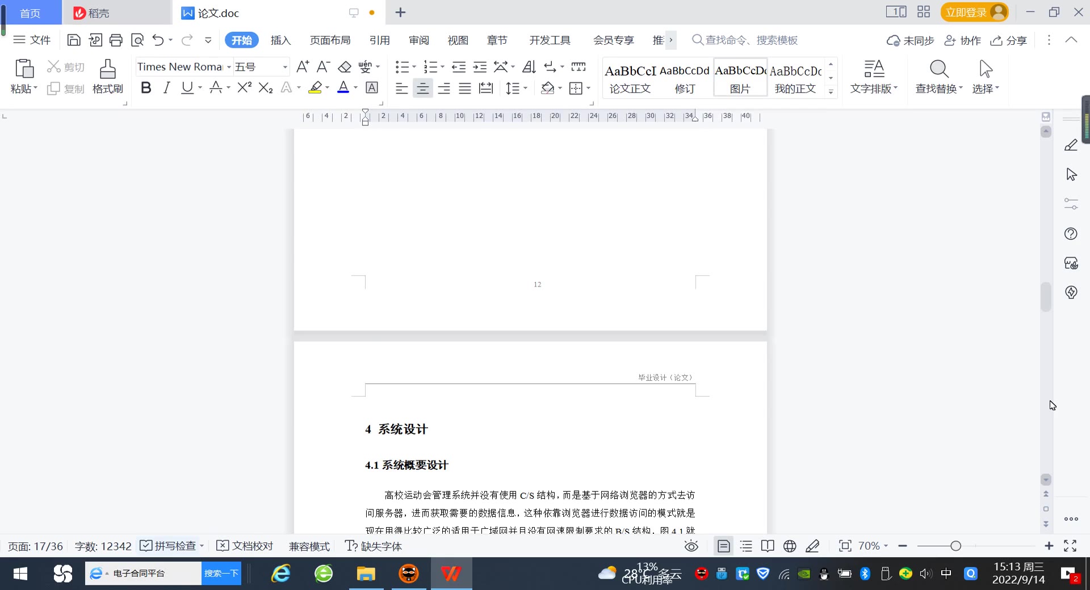Toggle spell check (拼写检查)
Screen dimensions: 1090x590
coord(168,546)
